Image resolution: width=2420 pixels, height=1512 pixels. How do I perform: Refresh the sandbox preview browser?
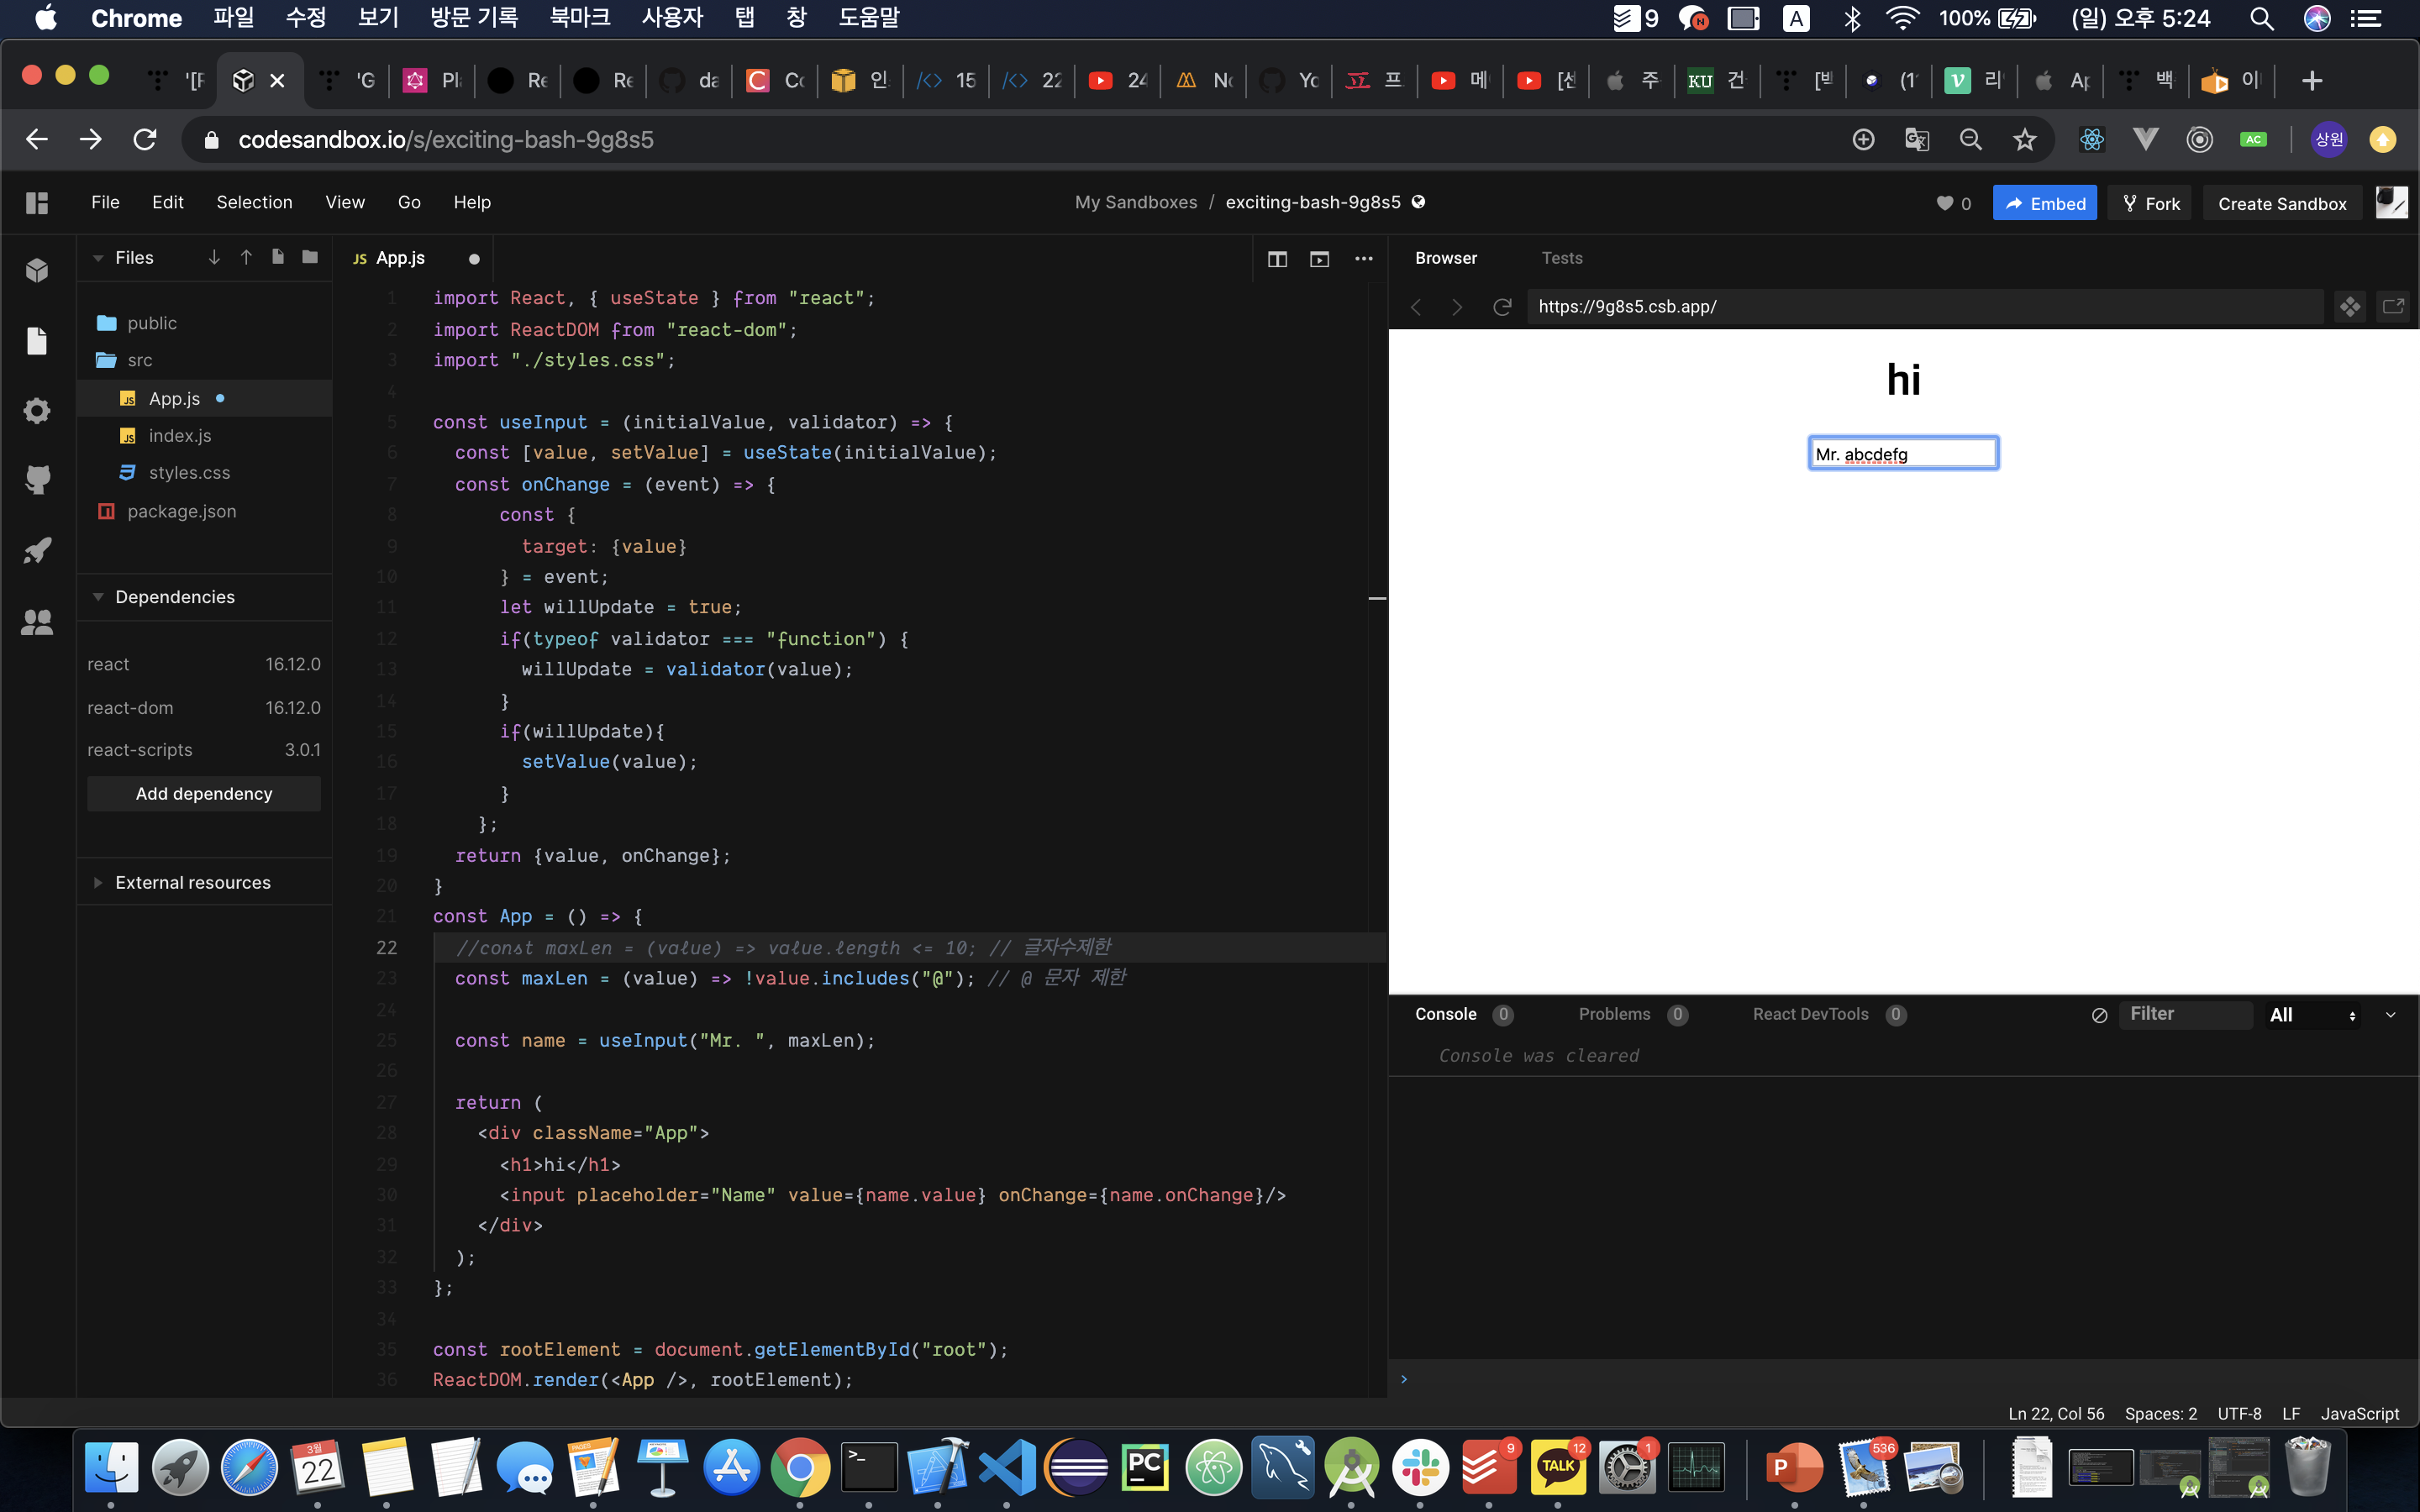(x=1501, y=307)
